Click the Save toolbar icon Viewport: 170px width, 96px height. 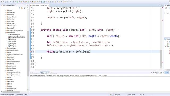click(6, 2)
